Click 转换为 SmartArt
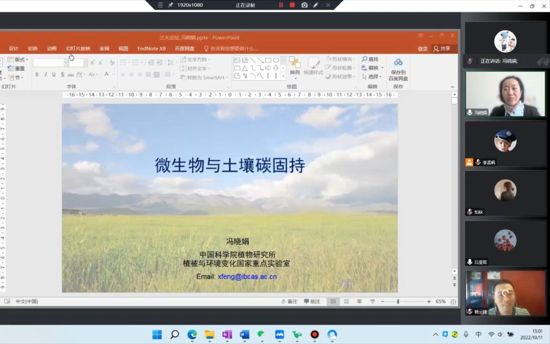The height and width of the screenshot is (344, 550). coord(204,77)
